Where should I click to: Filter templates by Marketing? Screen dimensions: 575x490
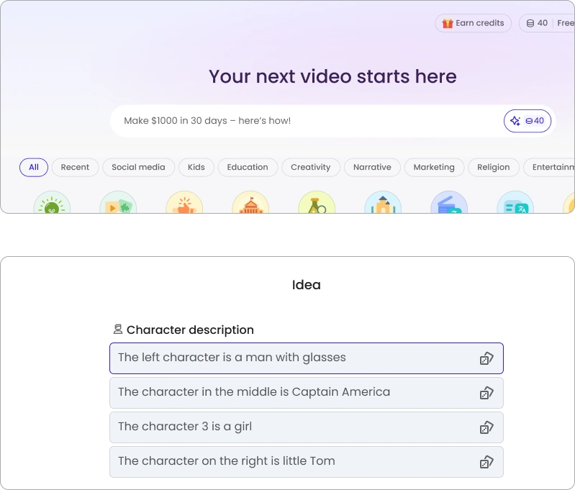(x=434, y=167)
